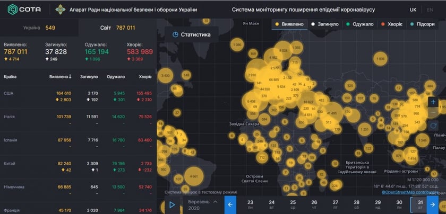
Task: Reset the map view rotation icon
Action: point(433,126)
